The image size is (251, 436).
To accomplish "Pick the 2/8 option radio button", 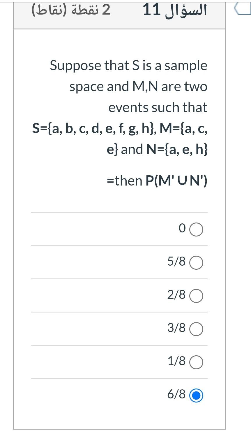I will click(196, 296).
